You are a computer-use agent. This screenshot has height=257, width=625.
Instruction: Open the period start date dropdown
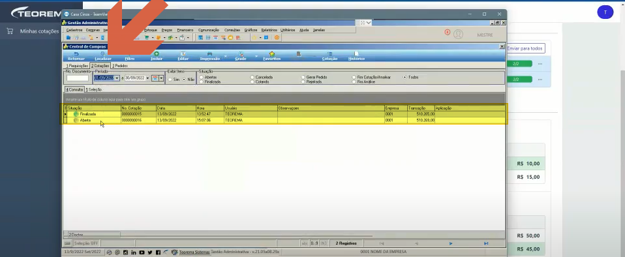pyautogui.click(x=117, y=78)
